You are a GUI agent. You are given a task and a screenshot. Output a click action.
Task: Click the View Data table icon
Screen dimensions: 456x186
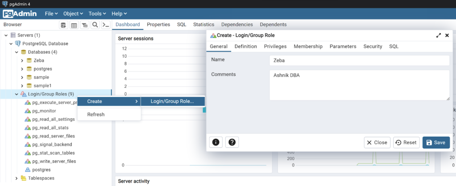pos(74,25)
